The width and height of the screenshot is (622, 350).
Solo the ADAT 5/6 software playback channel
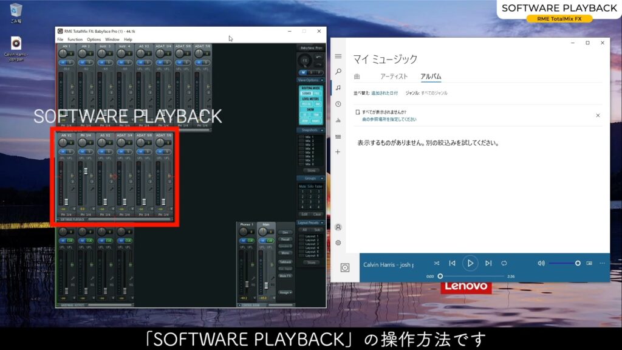[148, 151]
